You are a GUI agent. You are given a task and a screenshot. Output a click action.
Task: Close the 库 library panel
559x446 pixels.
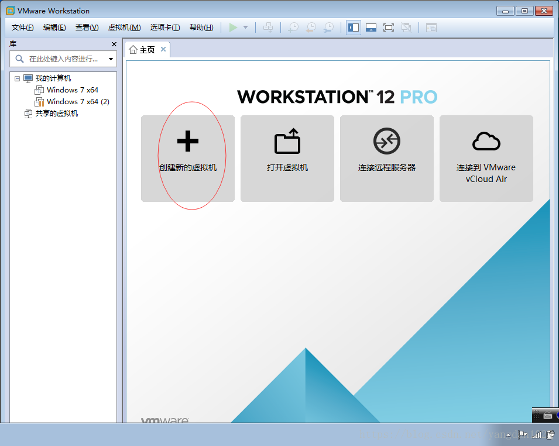coord(114,44)
